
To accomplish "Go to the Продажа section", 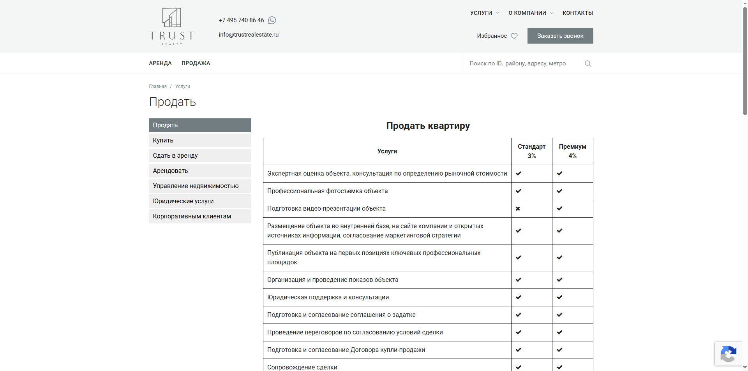I will click(196, 63).
